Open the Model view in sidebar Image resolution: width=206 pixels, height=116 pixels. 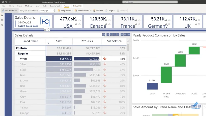[x=2, y=25]
